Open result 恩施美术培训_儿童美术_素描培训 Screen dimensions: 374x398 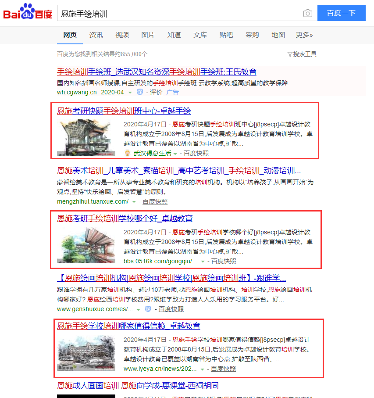point(179,171)
